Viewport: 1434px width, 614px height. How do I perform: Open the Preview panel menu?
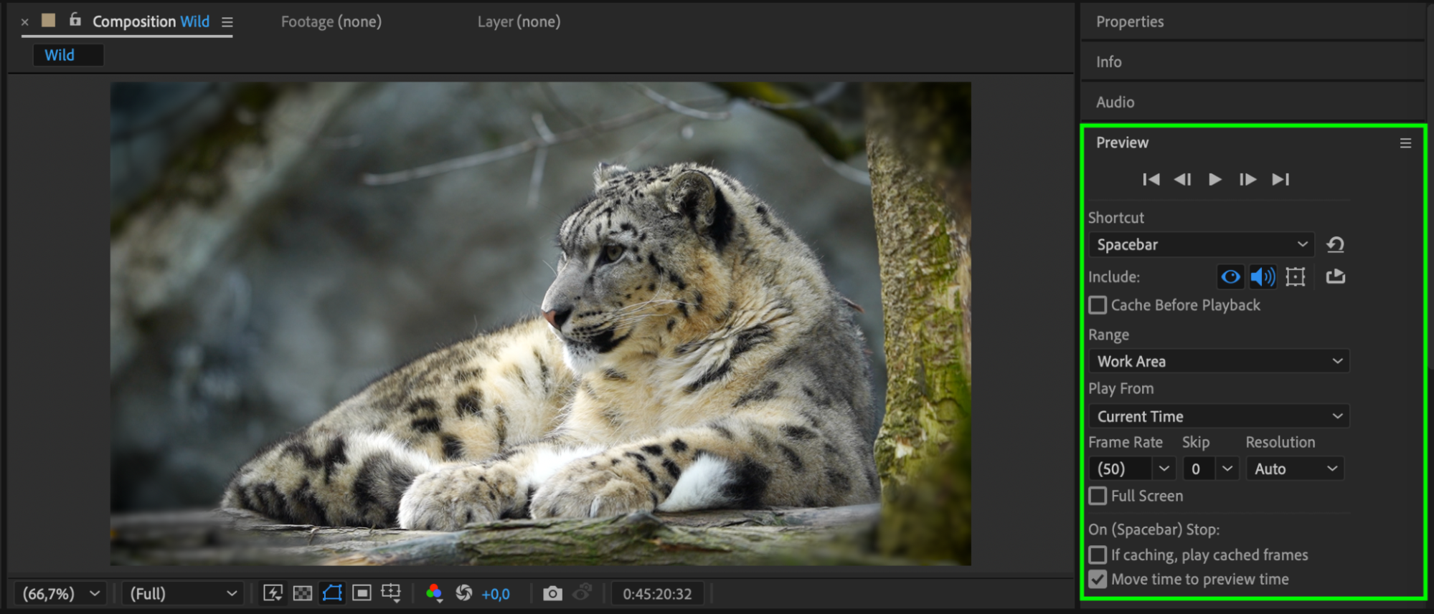(1405, 143)
